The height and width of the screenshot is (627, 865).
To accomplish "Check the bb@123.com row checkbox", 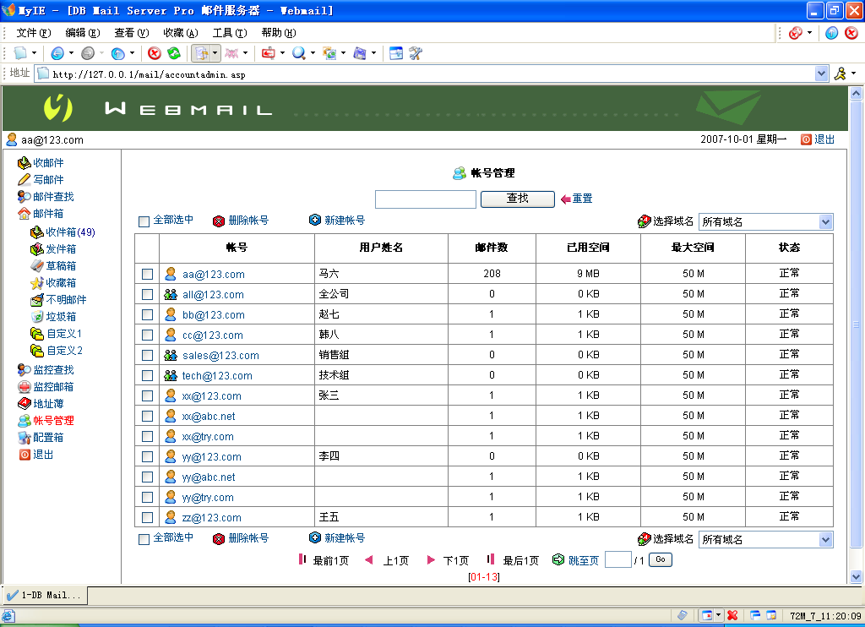I will pyautogui.click(x=147, y=314).
